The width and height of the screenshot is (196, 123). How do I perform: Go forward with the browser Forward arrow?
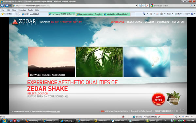(x=7, y=6)
